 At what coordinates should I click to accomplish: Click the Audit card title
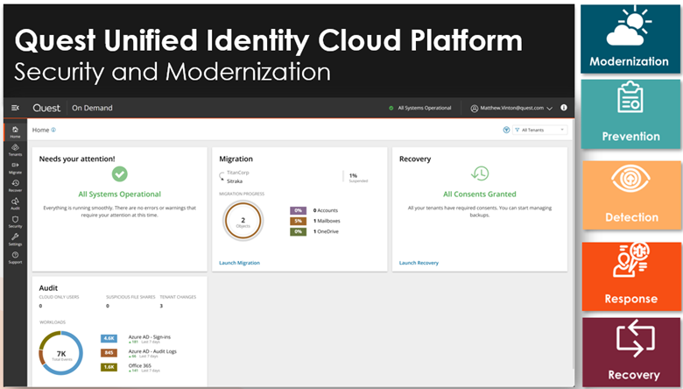48,288
